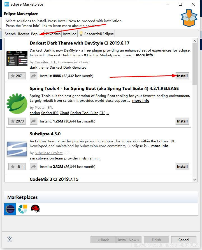
Task: Click the 'Spring IDE' tag link
Action: coord(50,113)
